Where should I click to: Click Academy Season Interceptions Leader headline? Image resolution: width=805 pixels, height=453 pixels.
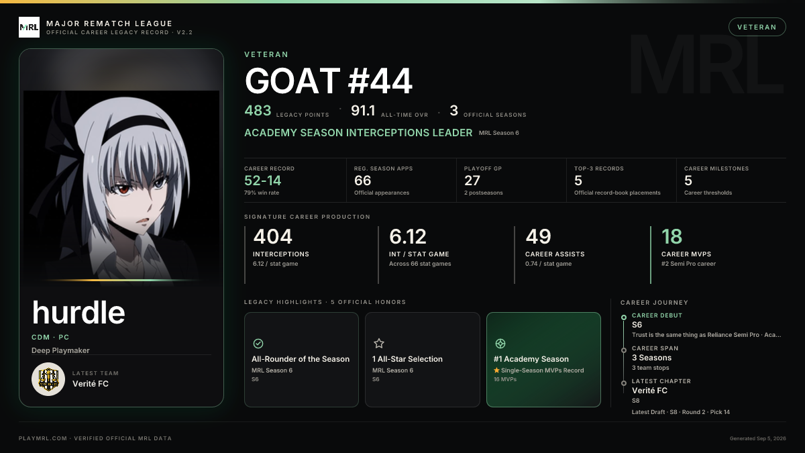358,133
